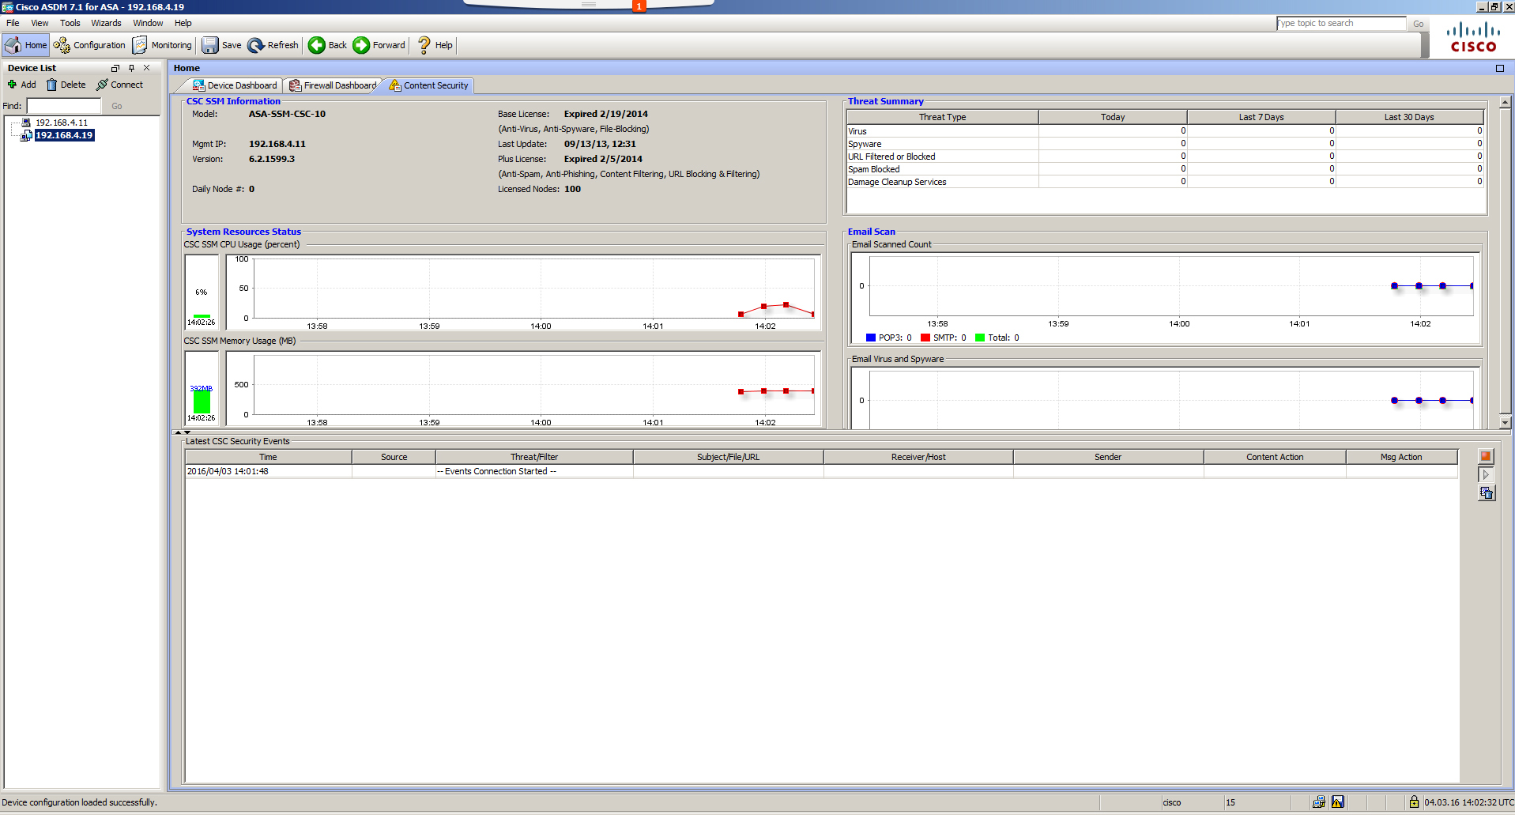Click the padlock icon in status bar
The height and width of the screenshot is (815, 1515).
click(1414, 802)
